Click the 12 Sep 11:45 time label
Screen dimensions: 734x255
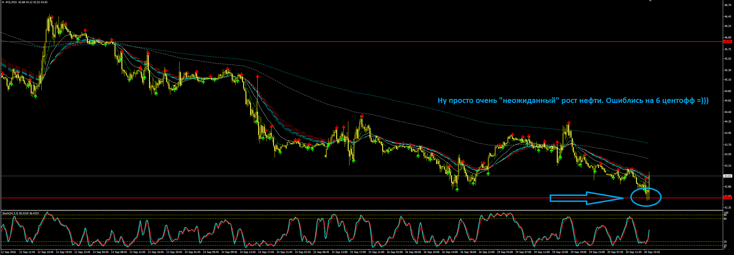[x=27, y=252]
